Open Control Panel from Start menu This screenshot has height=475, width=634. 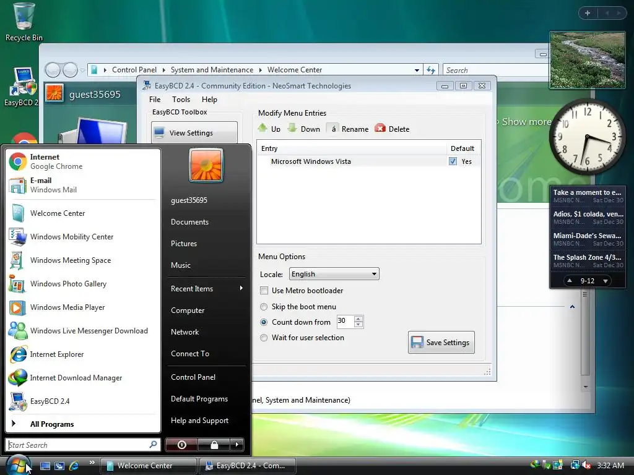[207, 377]
